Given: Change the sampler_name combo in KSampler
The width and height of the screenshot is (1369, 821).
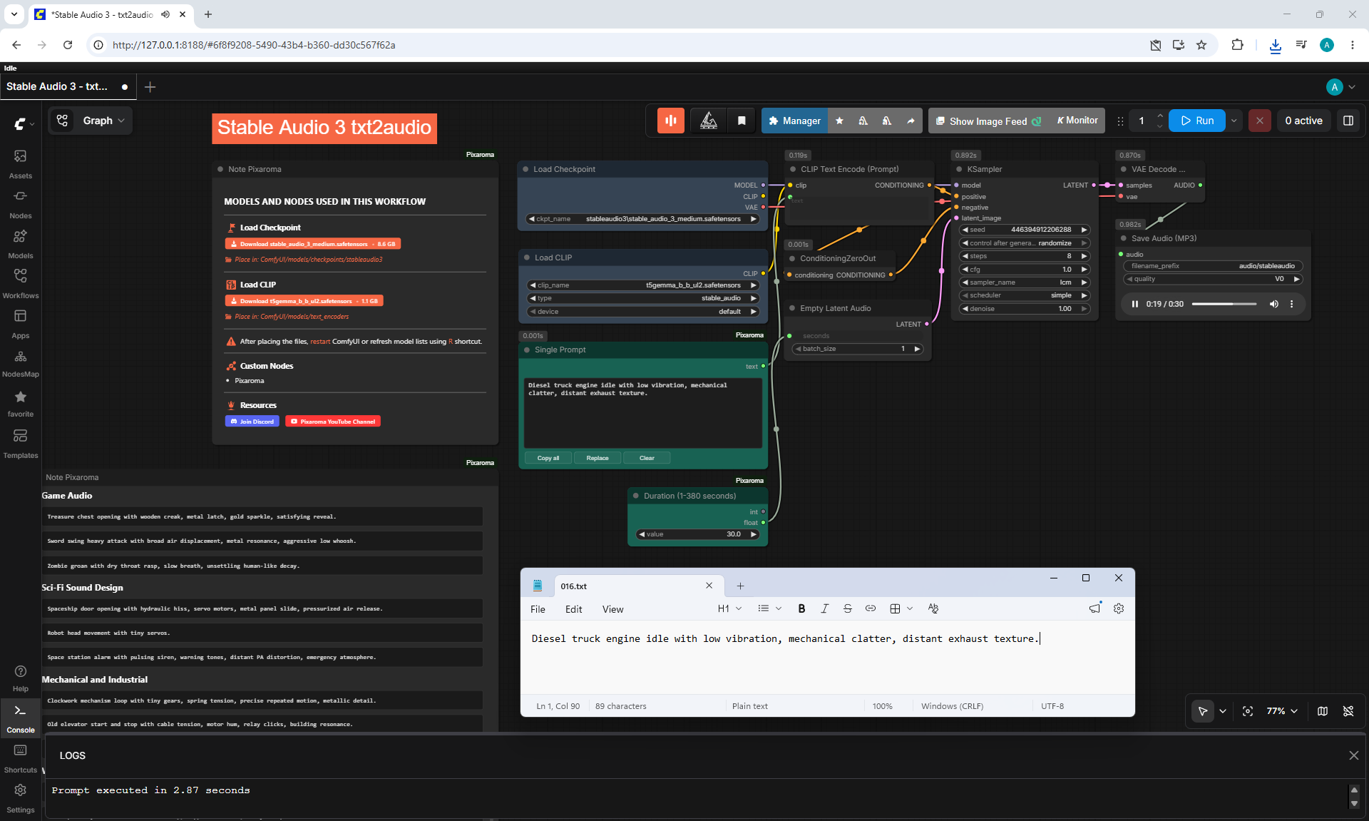Looking at the screenshot, I should 1025,282.
